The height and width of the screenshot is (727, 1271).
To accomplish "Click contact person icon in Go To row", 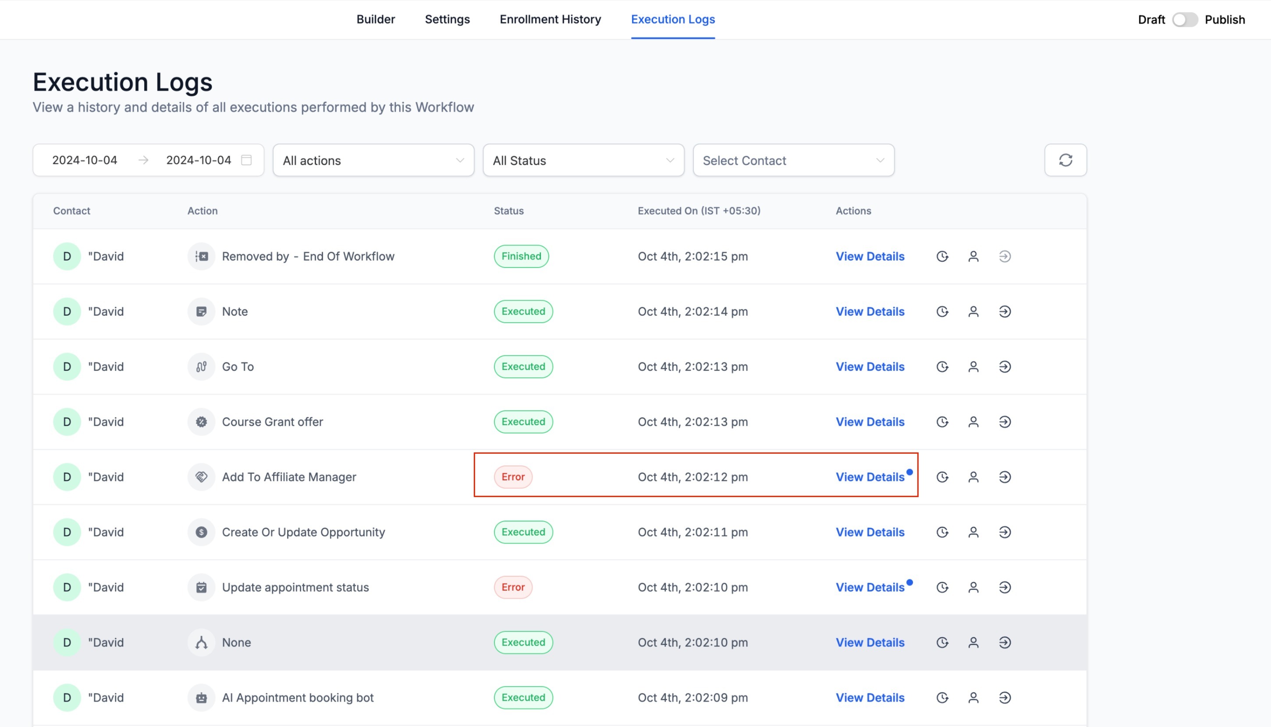I will pyautogui.click(x=973, y=367).
